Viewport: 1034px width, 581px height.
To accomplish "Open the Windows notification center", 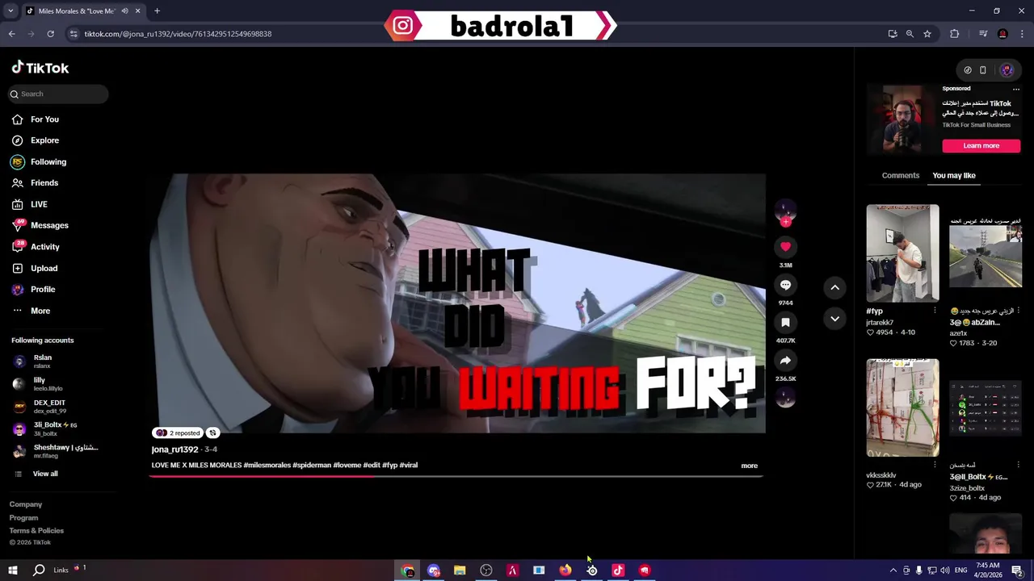I will pyautogui.click(x=1017, y=571).
